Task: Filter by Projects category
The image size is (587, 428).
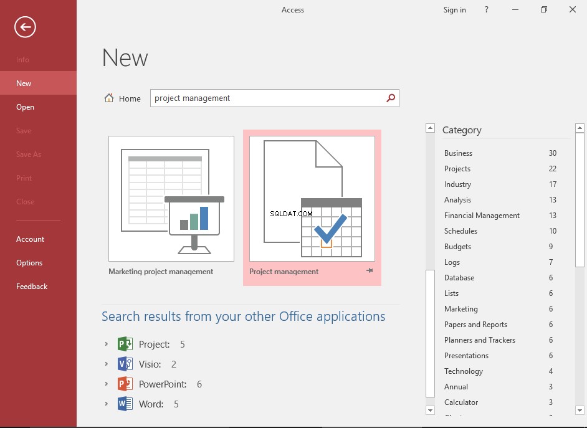Action: 500,169
